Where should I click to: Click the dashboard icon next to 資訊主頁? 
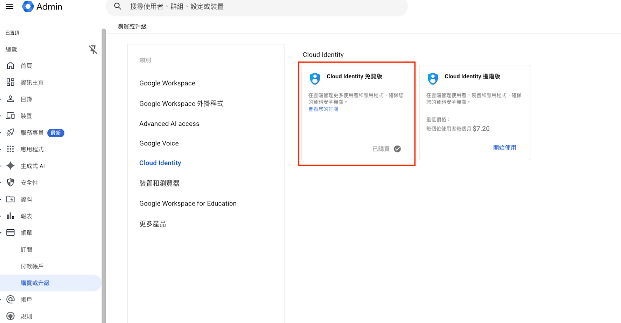11,82
